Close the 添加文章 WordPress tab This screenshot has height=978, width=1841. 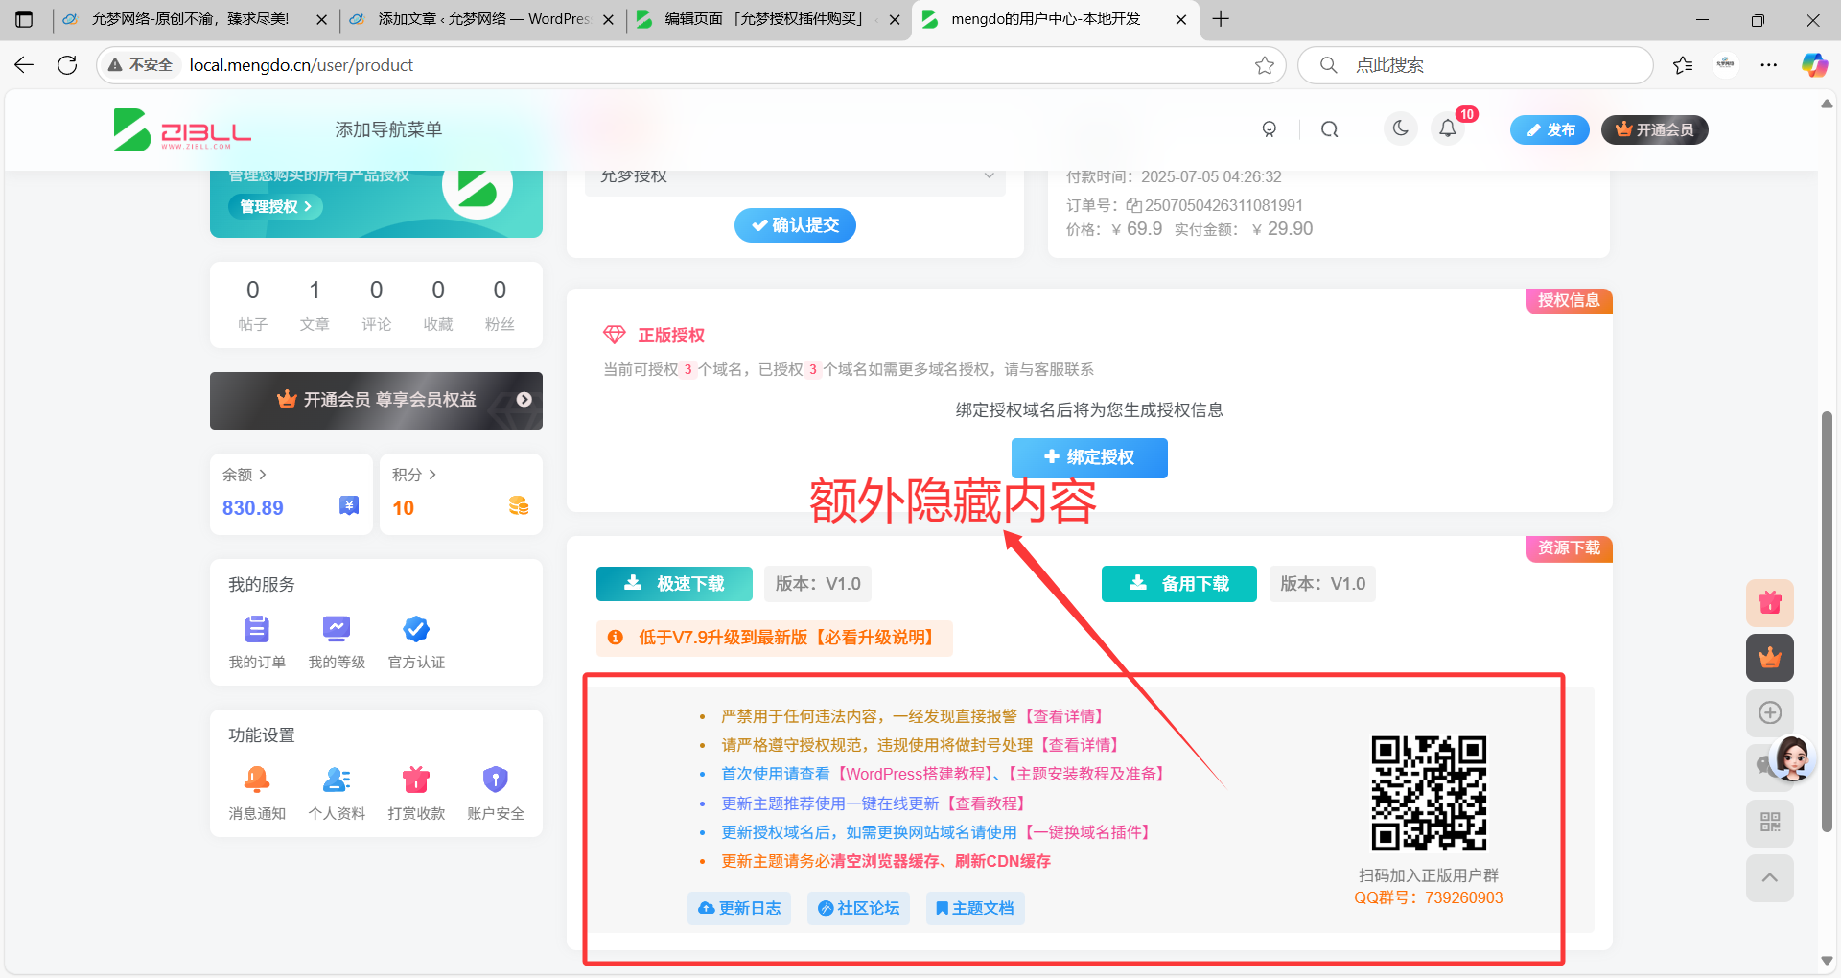(x=608, y=19)
